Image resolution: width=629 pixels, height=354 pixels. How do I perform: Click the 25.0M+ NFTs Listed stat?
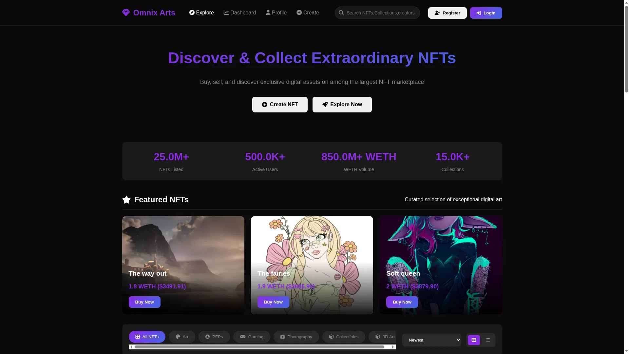(171, 161)
